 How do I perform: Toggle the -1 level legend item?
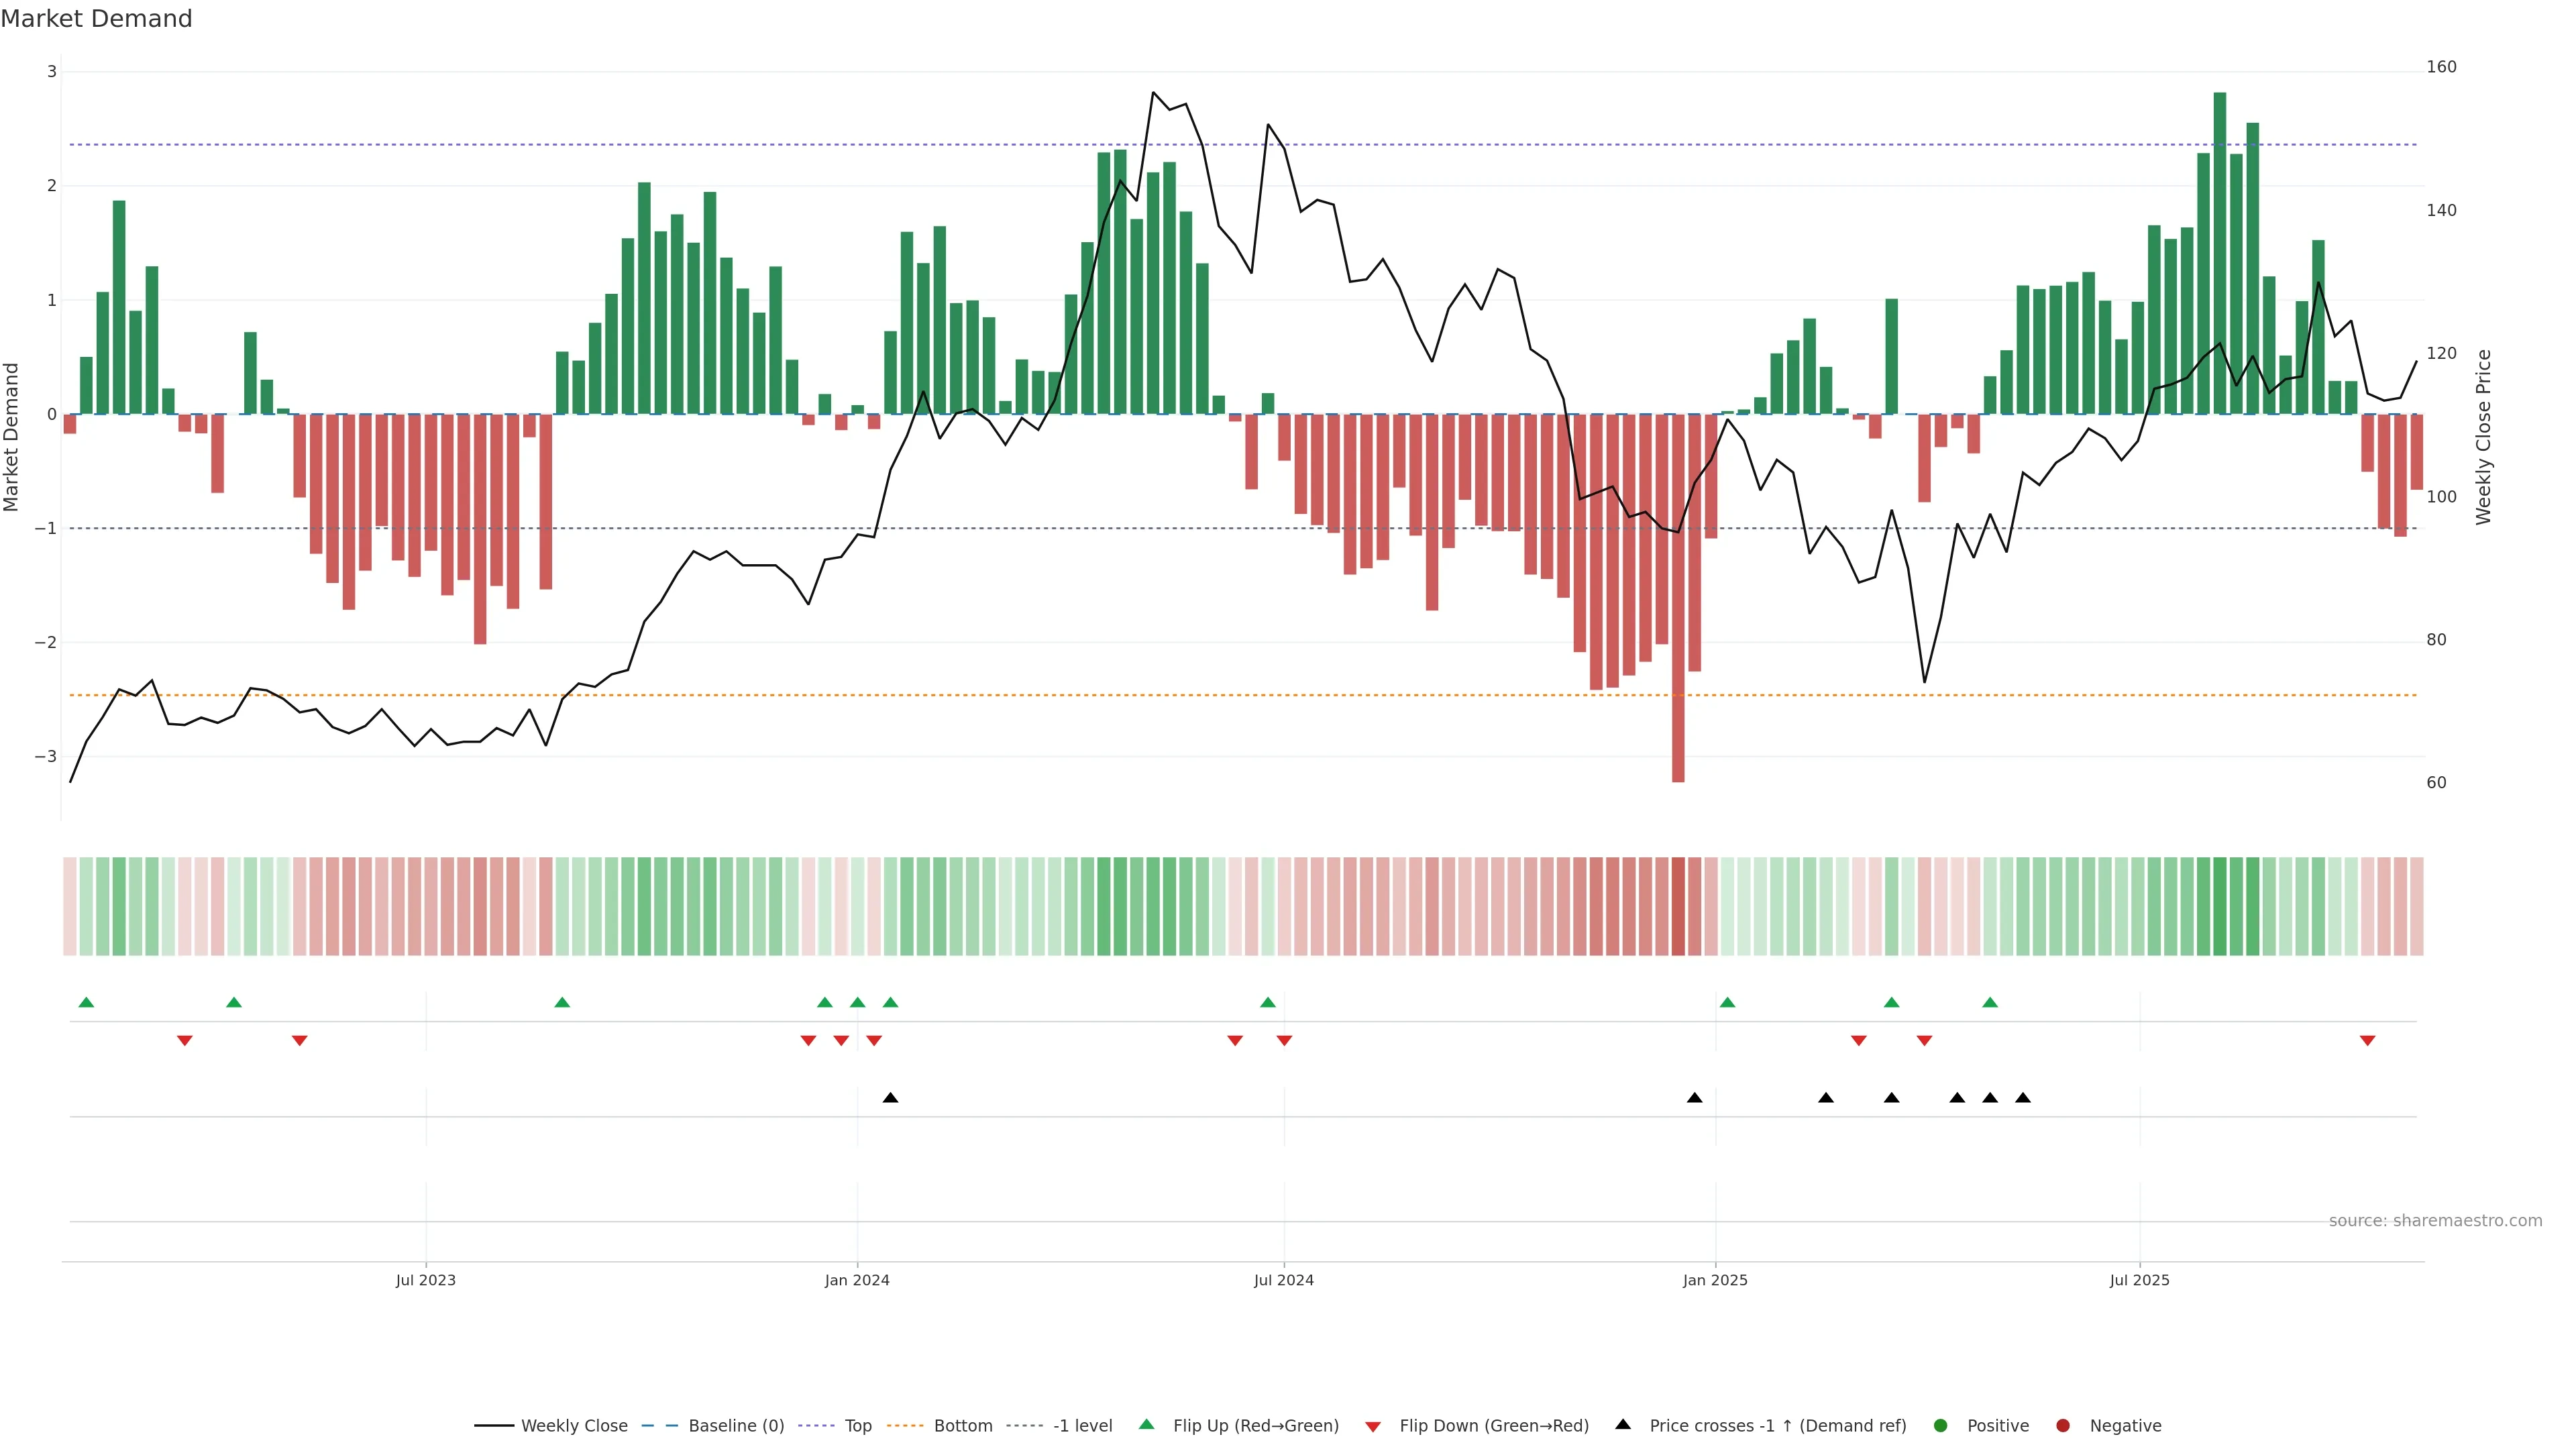tap(1082, 1426)
